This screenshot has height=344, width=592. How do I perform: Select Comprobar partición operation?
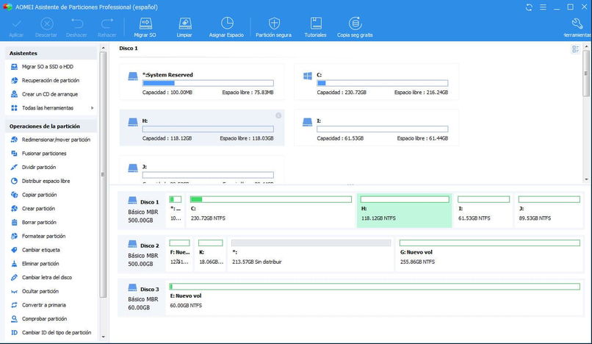pyautogui.click(x=44, y=319)
